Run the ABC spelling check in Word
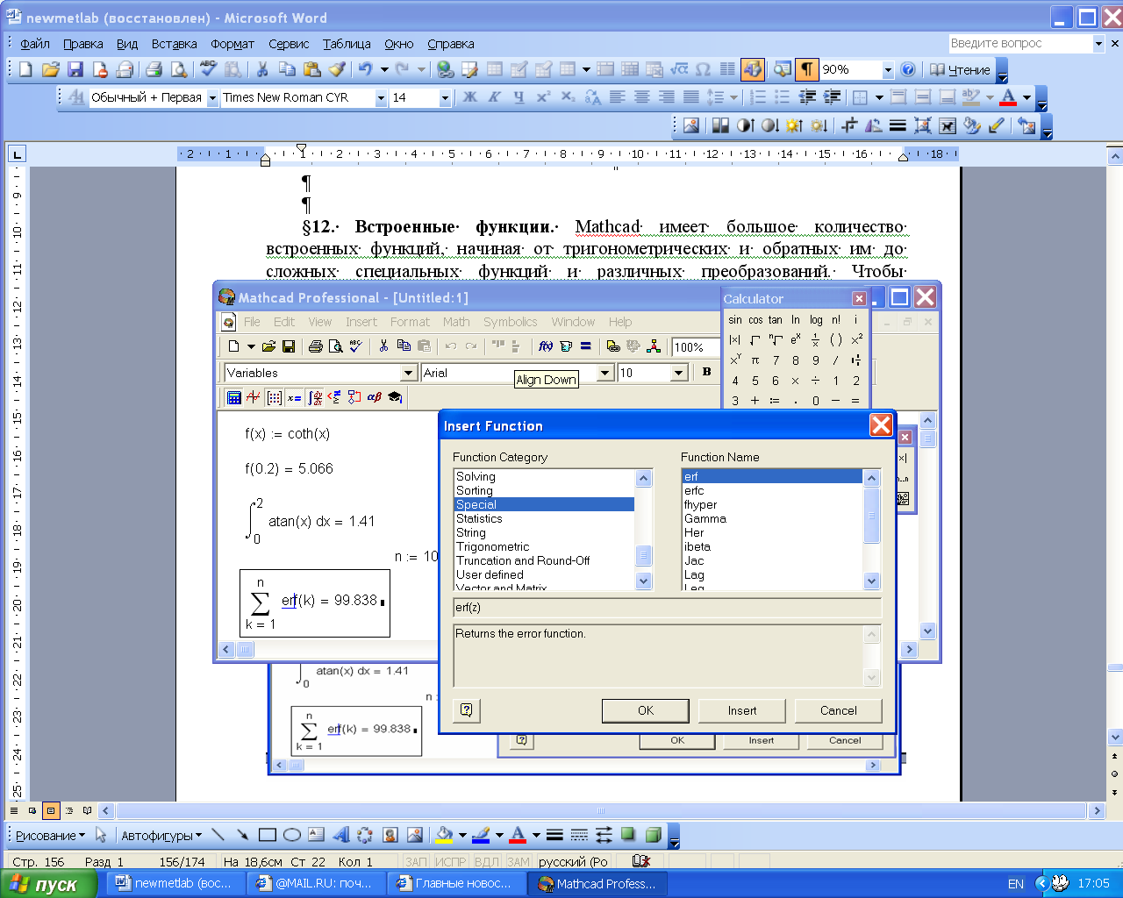 point(208,69)
